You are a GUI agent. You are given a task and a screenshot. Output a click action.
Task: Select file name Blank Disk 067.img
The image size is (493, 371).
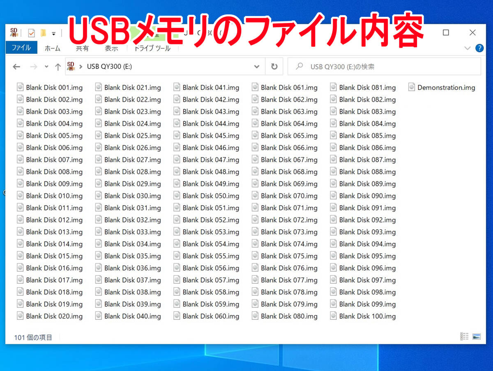pos(289,160)
